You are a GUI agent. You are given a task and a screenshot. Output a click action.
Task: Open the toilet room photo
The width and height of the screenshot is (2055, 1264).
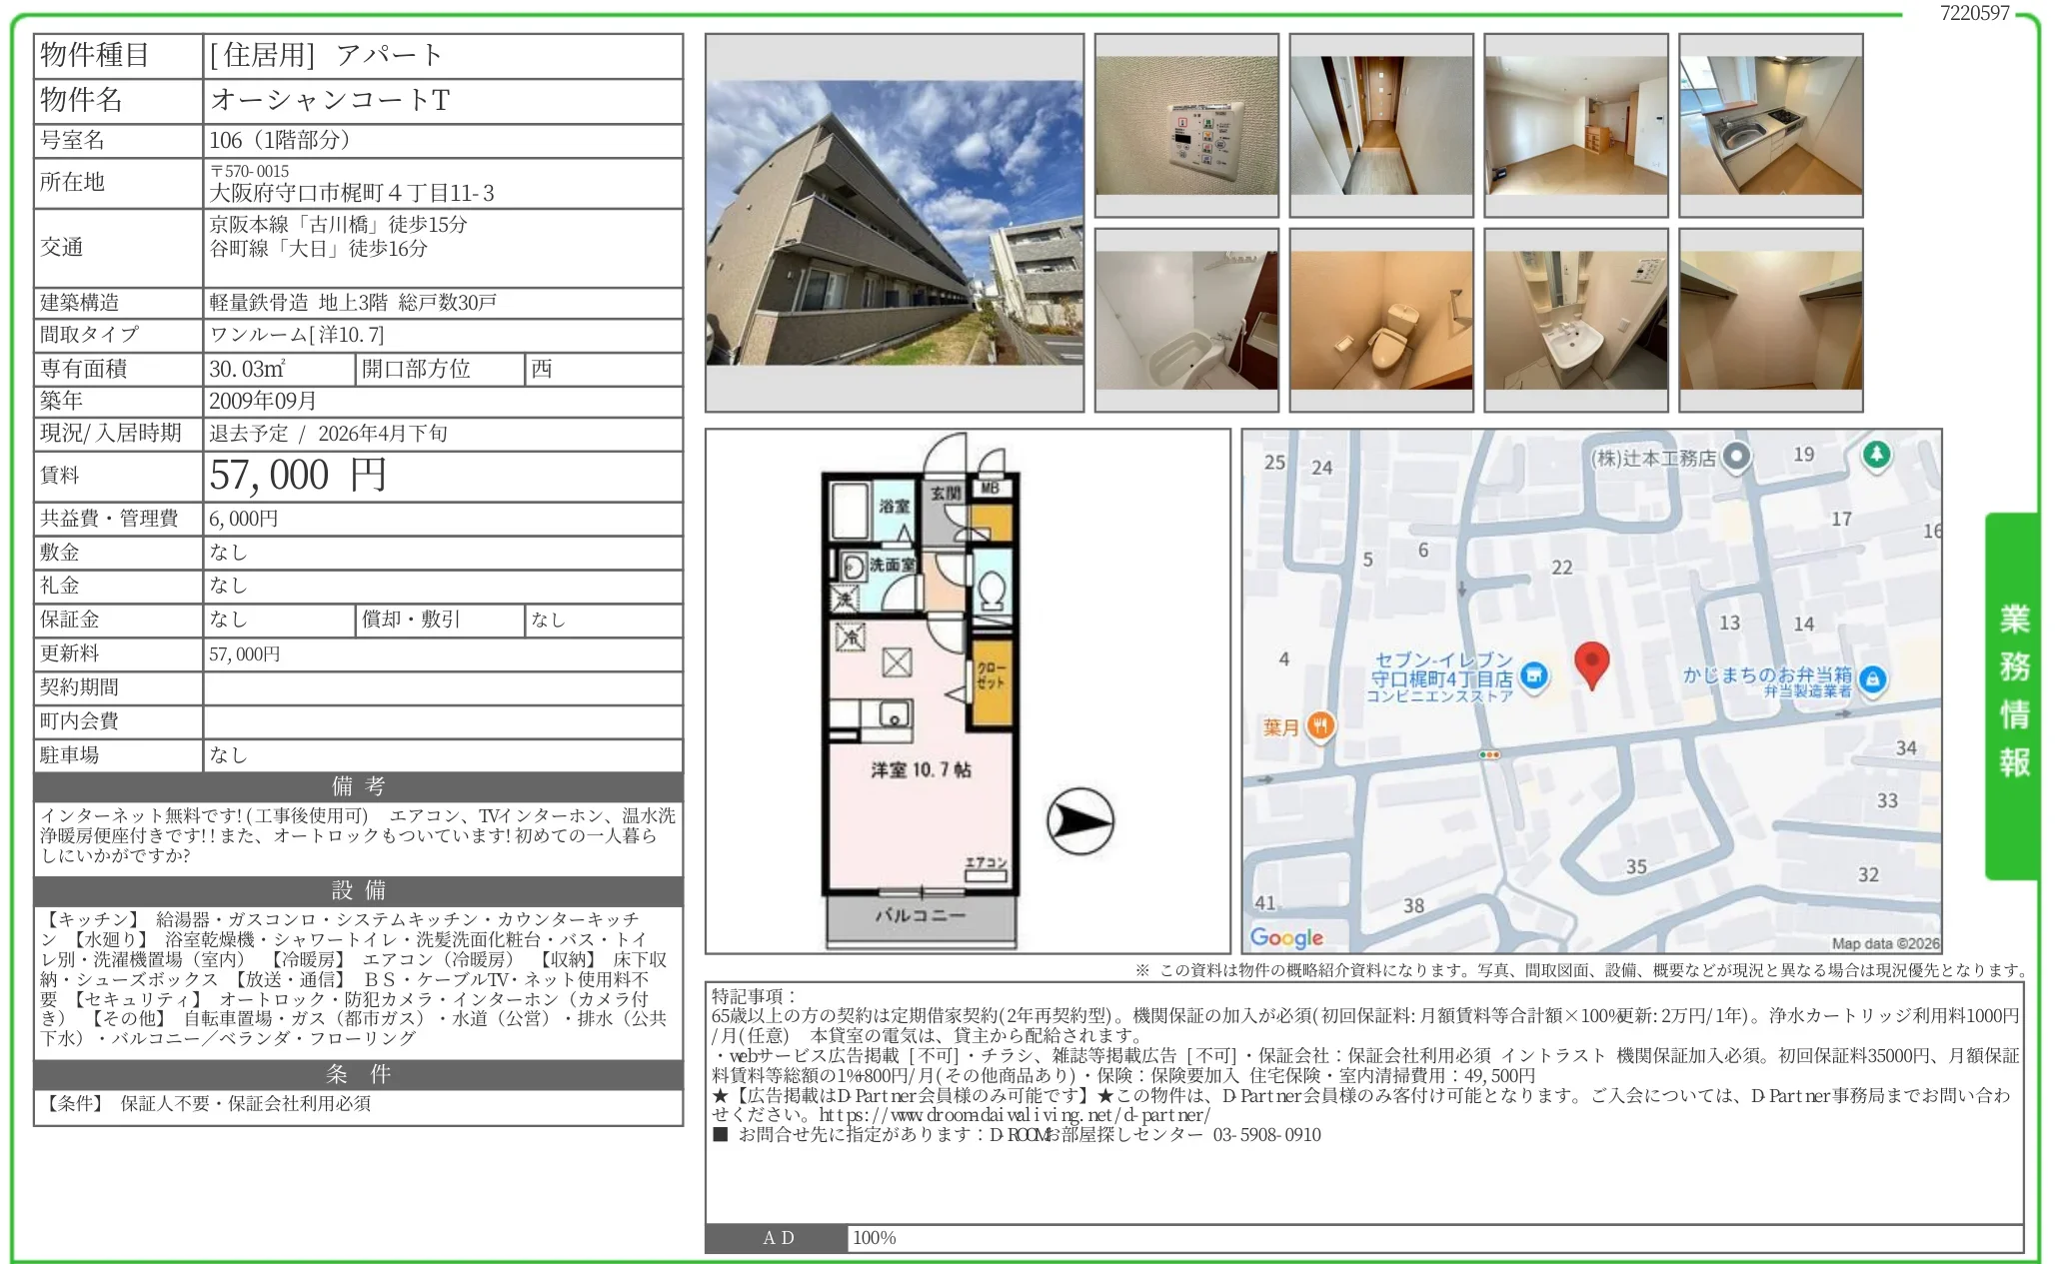[x=1380, y=320]
